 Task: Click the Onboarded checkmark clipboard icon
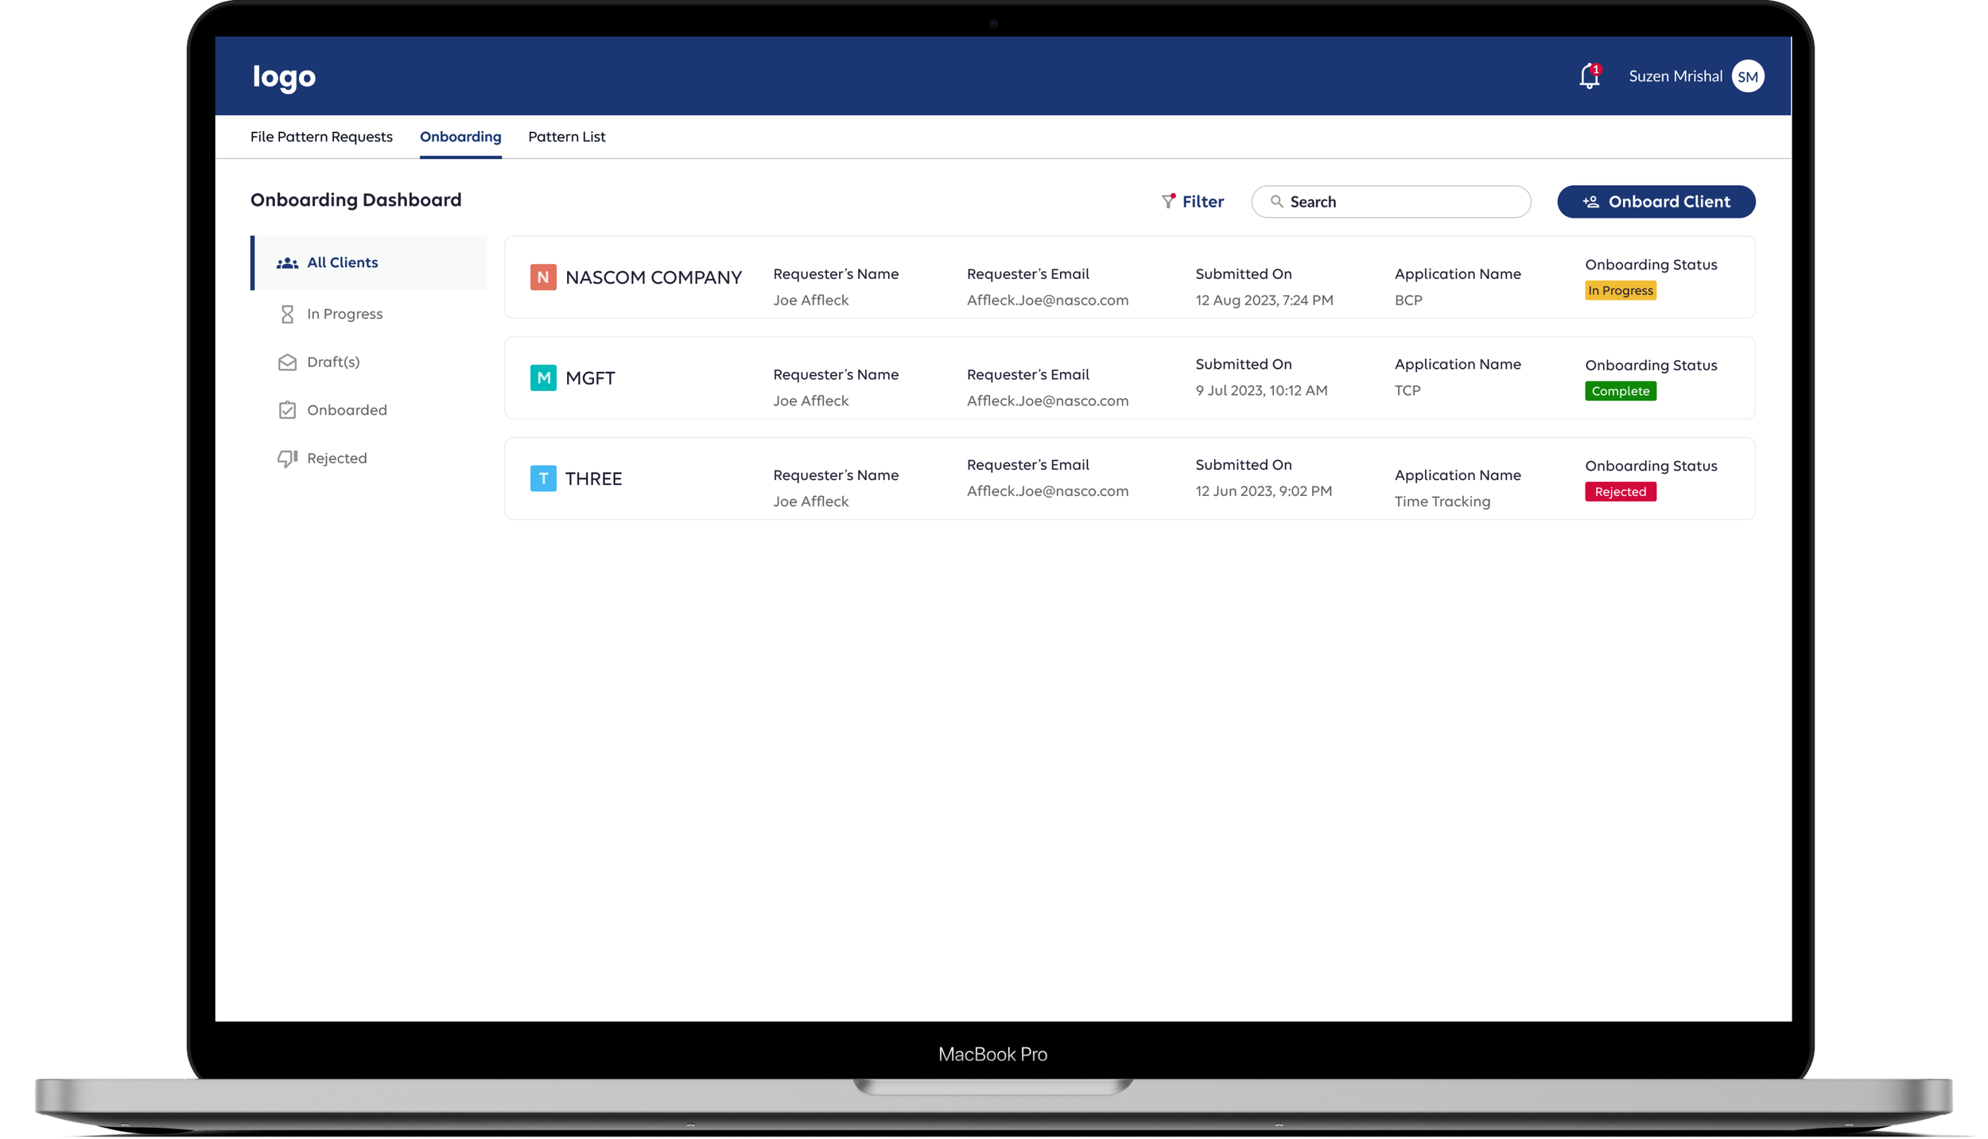point(287,410)
